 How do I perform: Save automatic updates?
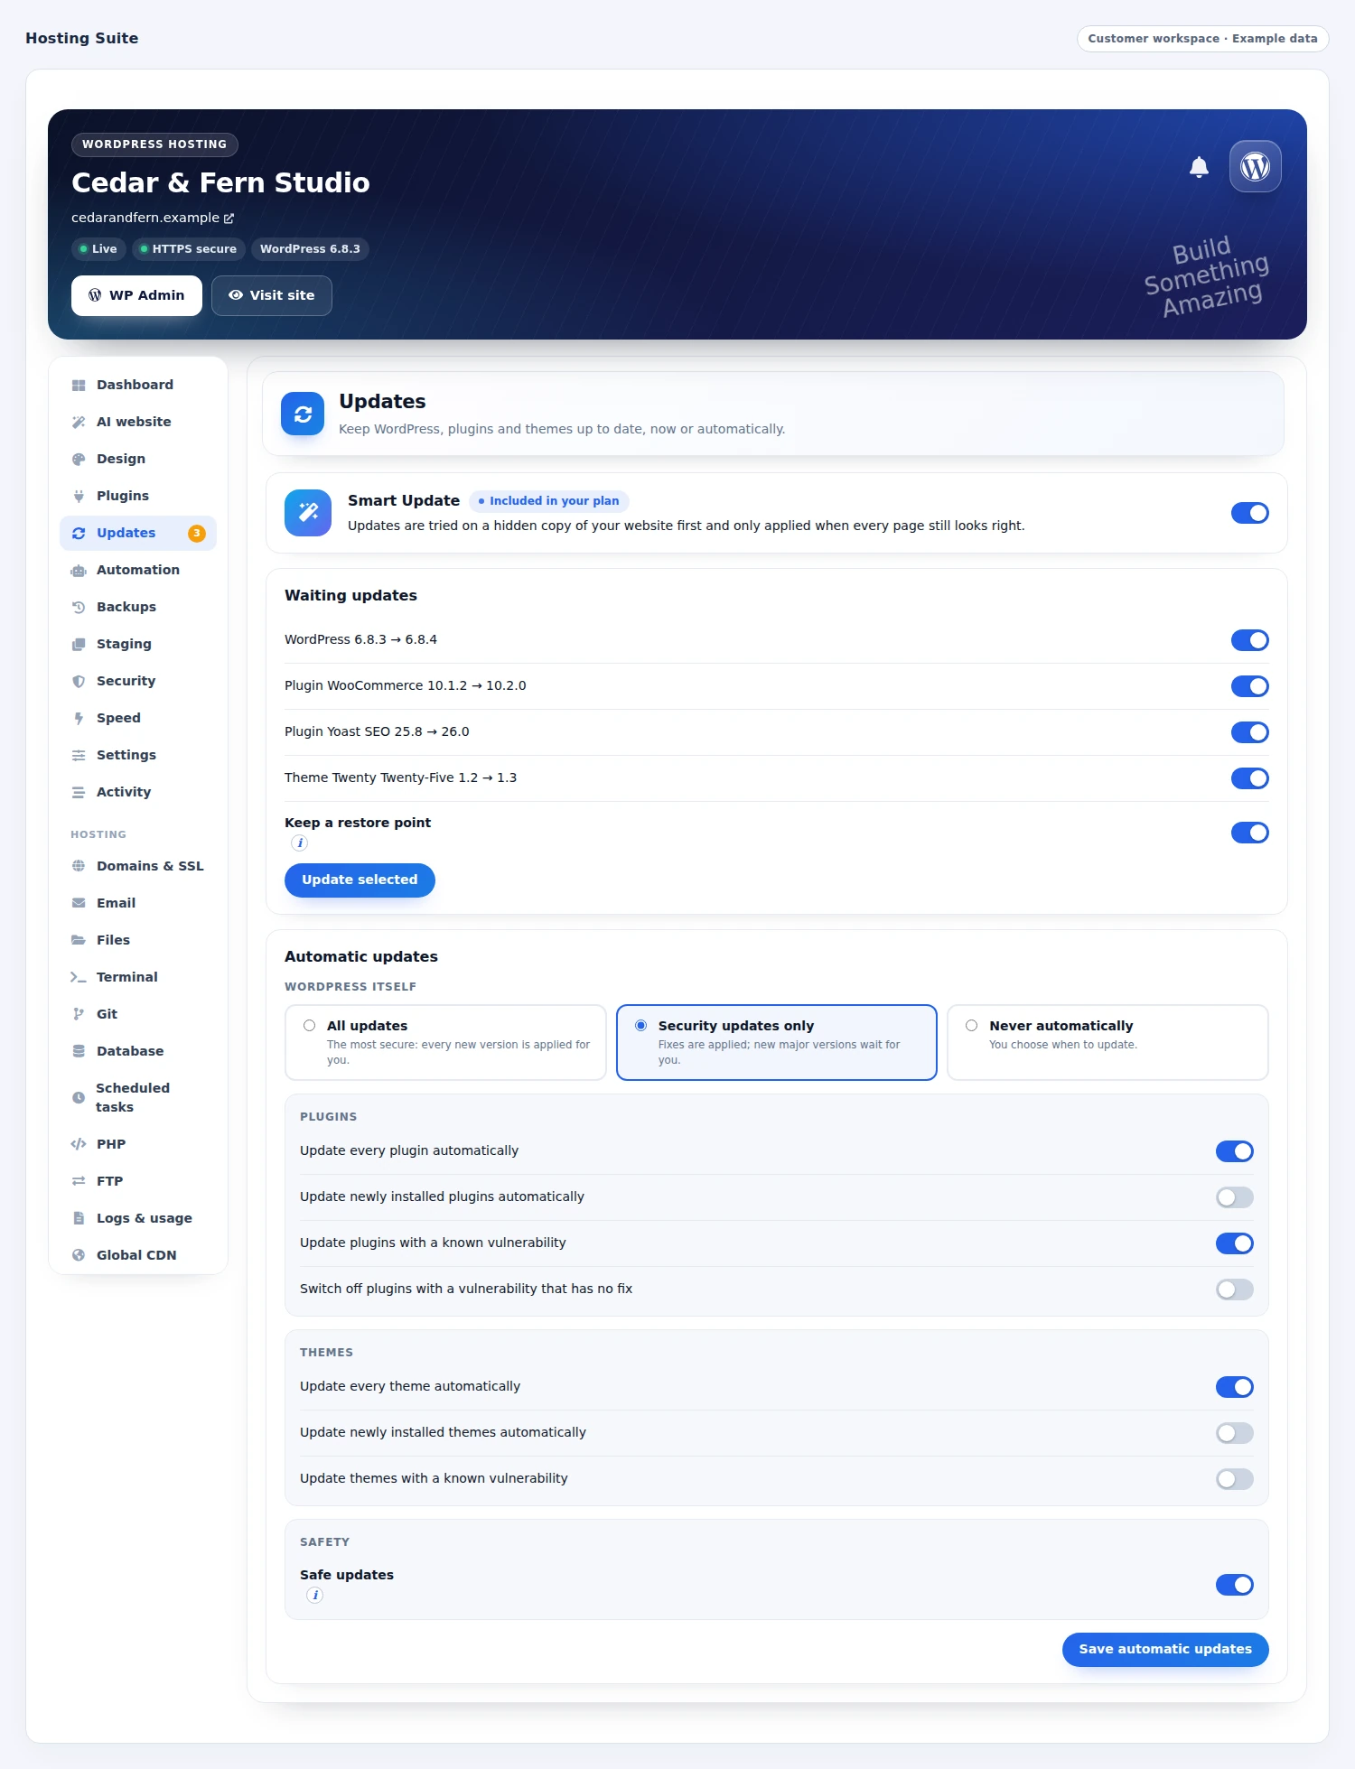(1165, 1650)
